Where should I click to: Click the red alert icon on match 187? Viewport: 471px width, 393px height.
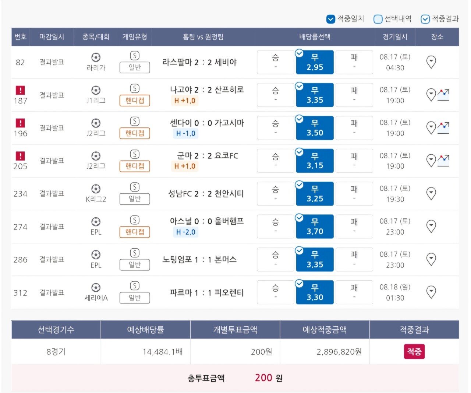(x=20, y=90)
